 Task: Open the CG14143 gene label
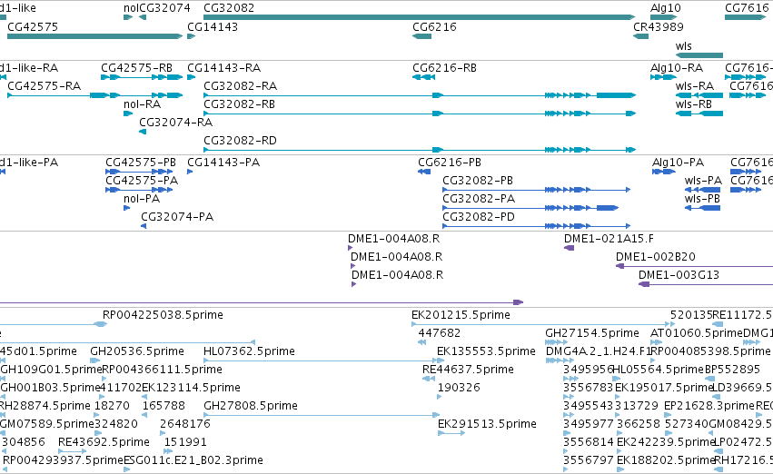pyautogui.click(x=213, y=27)
